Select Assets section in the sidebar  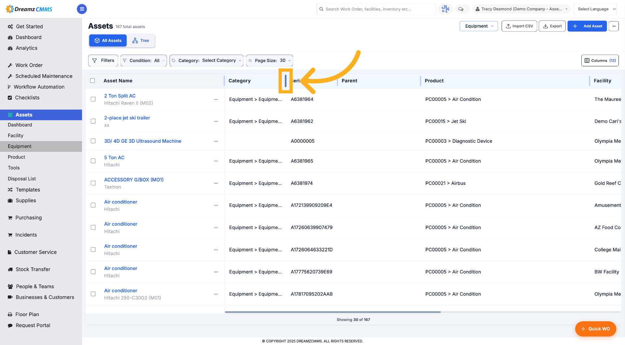(x=41, y=115)
